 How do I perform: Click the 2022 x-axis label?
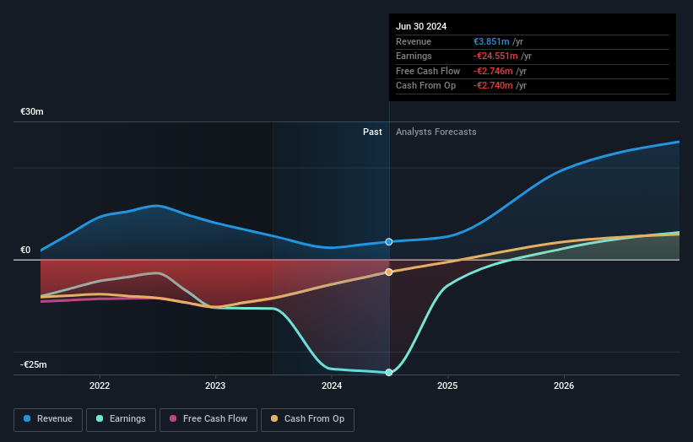tap(100, 385)
